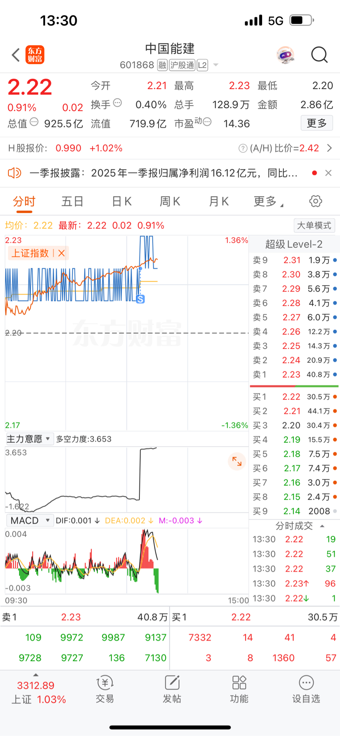Tap the 买1 queue entry 1360
Image resolution: width=340 pixels, height=736 pixels.
[283, 658]
